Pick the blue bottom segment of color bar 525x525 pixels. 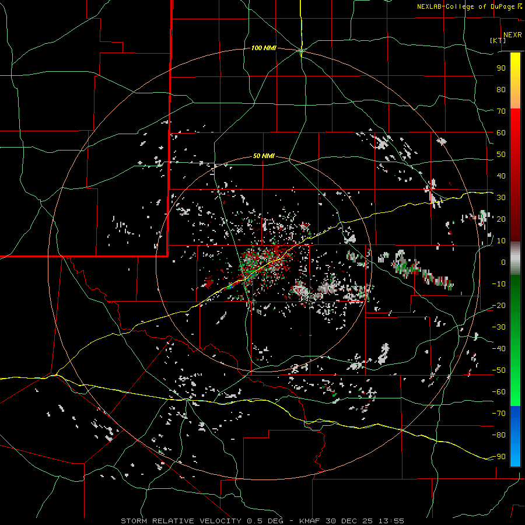[x=515, y=436]
